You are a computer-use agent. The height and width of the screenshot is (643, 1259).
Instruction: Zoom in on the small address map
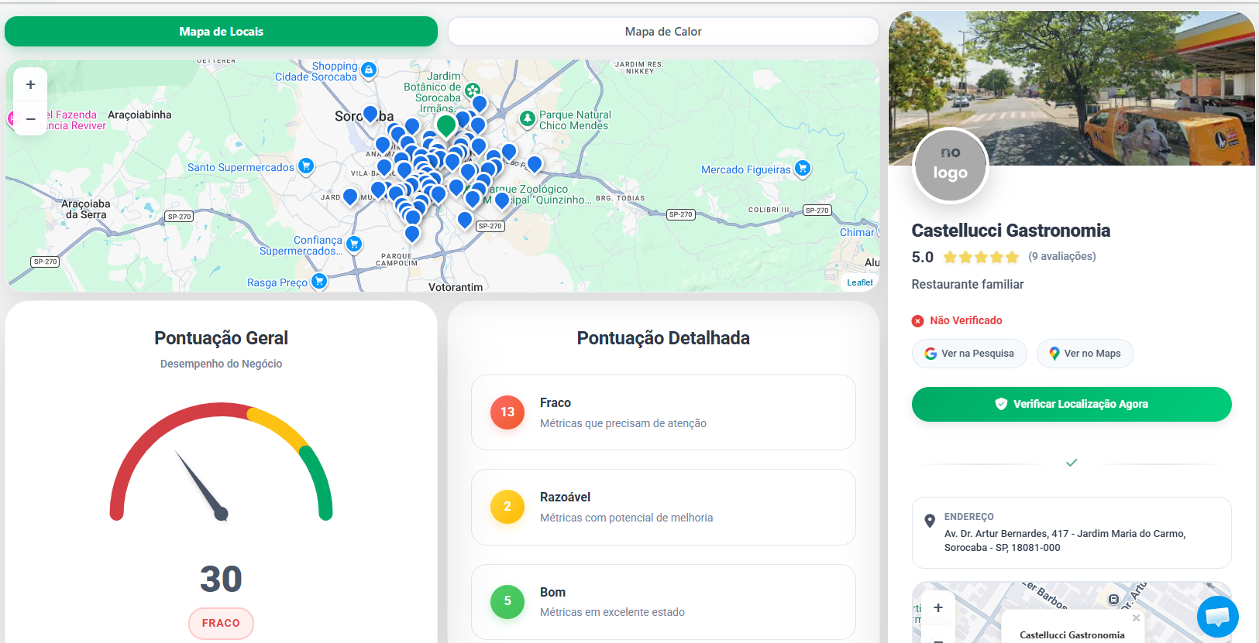click(938, 607)
